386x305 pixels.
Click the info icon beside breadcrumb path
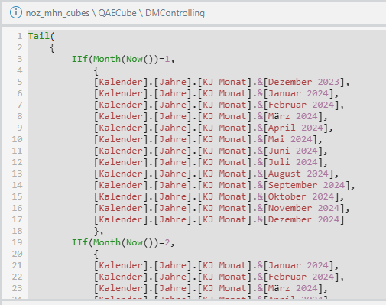click(16, 12)
